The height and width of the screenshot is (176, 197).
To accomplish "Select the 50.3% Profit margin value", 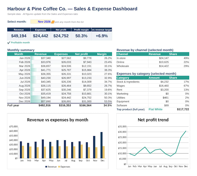I will pyautogui.click(x=81, y=36).
